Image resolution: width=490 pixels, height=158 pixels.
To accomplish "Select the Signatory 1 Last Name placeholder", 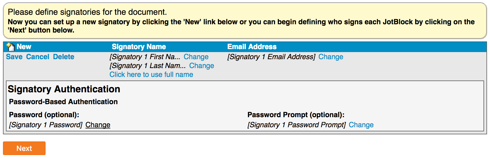I will point(147,66).
